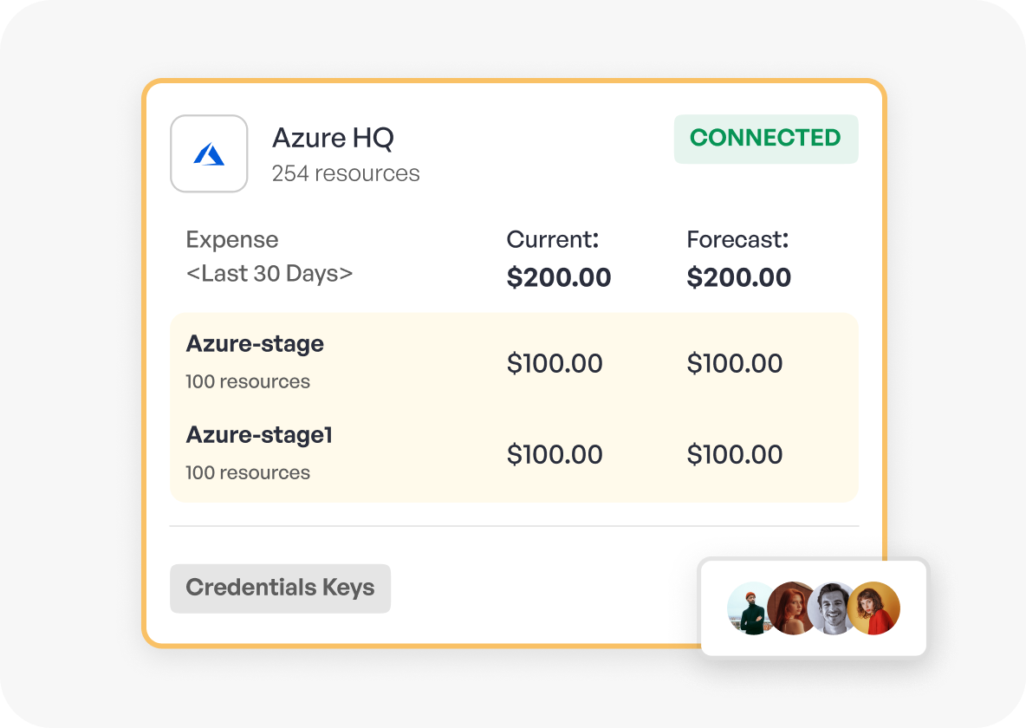Click the Forecast column header

click(737, 239)
